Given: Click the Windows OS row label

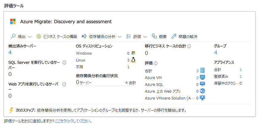Looking at the screenshot, I should [84, 53].
